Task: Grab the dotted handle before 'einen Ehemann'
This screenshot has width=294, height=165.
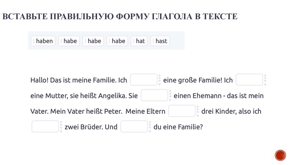Action: 170,95
